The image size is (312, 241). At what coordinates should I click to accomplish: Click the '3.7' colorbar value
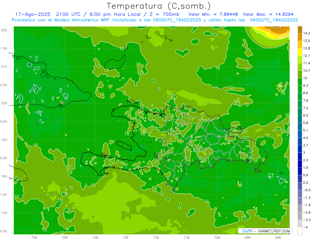pyautogui.click(x=306, y=145)
